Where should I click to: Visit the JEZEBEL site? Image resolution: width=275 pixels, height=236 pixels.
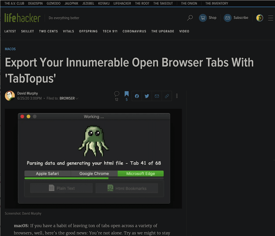pyautogui.click(x=88, y=3)
